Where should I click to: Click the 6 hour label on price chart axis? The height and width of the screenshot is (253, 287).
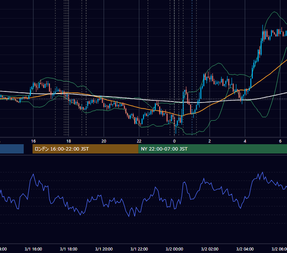click(x=280, y=141)
